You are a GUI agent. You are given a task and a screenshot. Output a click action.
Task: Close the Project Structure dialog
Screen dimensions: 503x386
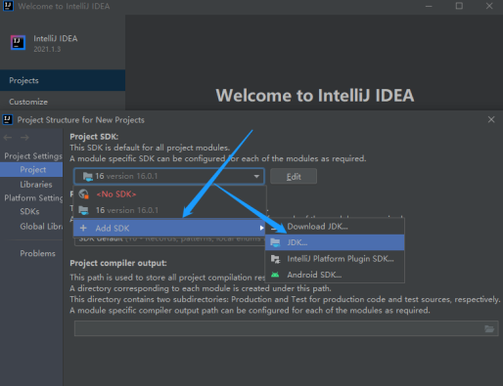491,119
